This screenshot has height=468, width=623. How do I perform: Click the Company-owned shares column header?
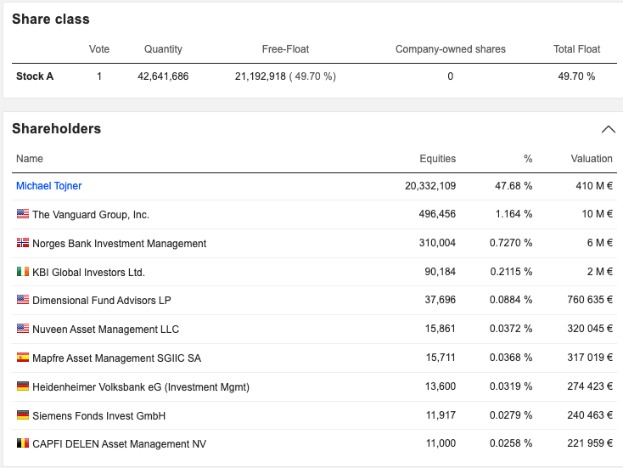click(x=450, y=49)
